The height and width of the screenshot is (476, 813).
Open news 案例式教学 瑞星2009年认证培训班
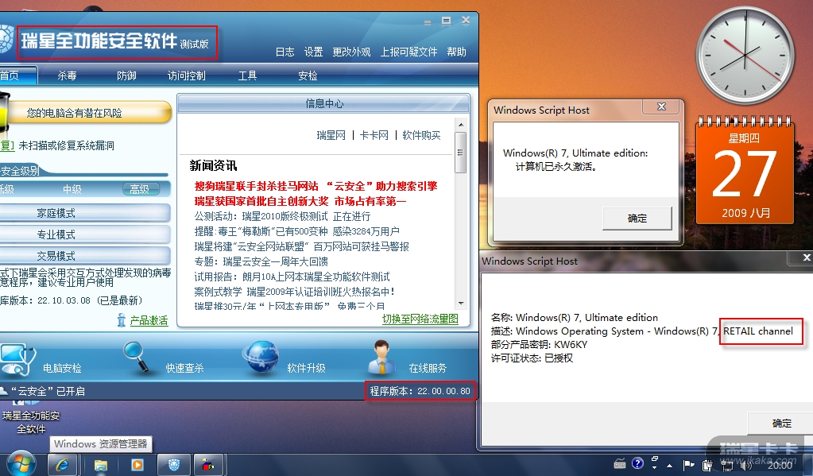tap(295, 292)
